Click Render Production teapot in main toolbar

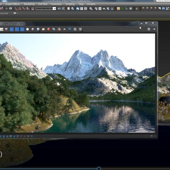tap(104, 8)
